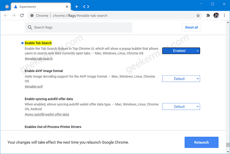Go back using the back arrow

[x=6, y=15]
